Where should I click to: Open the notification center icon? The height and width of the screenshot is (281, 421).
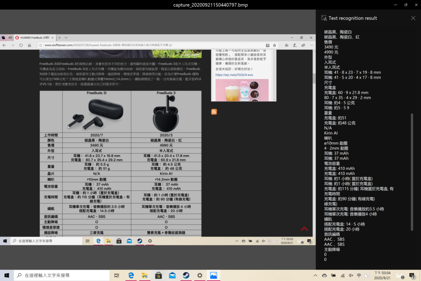tap(412, 275)
